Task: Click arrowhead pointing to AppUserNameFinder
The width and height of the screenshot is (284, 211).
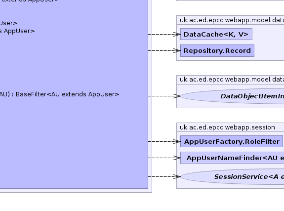Action: point(177,158)
